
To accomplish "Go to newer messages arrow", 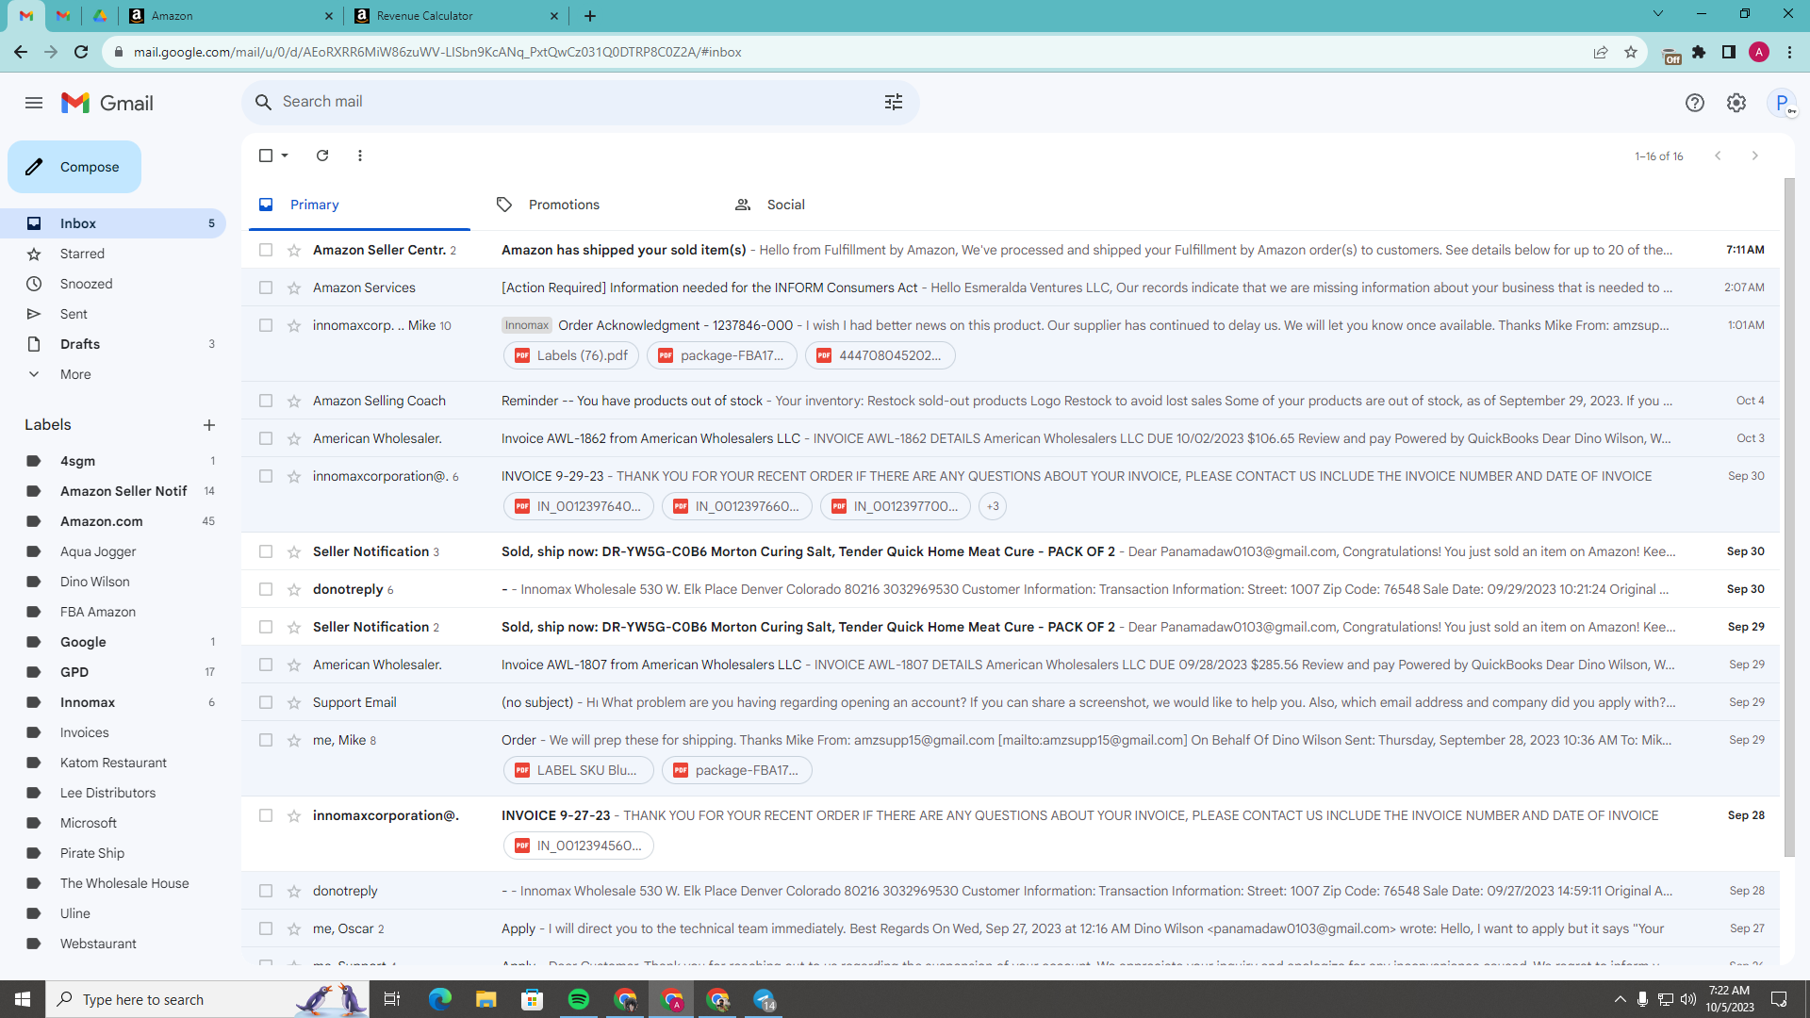I will 1718,156.
